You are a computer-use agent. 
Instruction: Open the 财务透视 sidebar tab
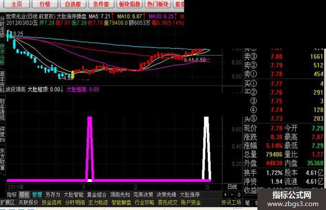(x=2, y=110)
